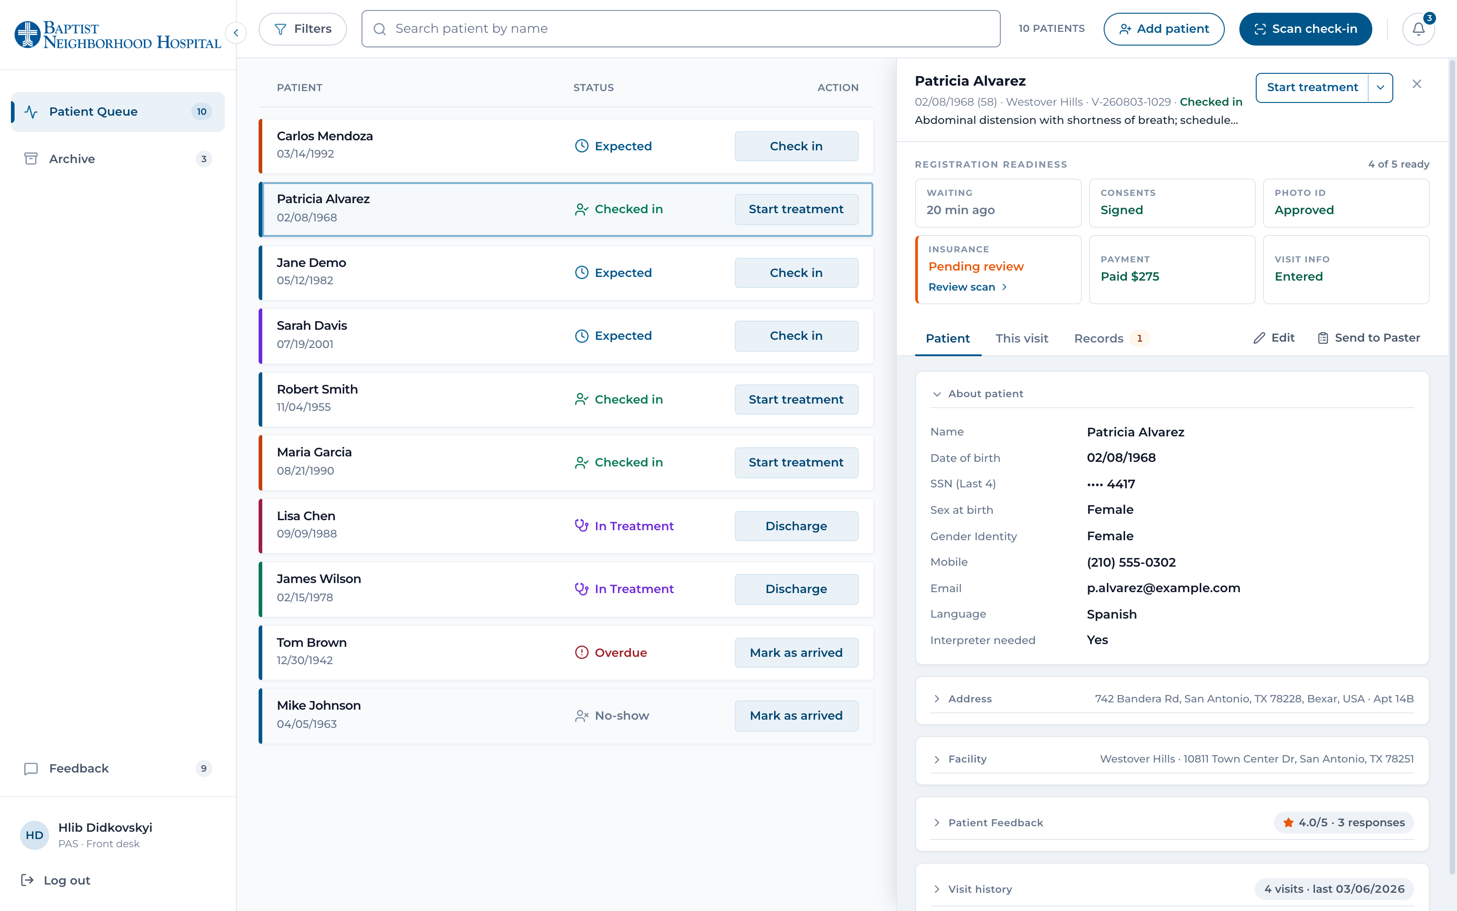Click the Log out arrow icon
This screenshot has height=911, width=1457.
pos(27,880)
